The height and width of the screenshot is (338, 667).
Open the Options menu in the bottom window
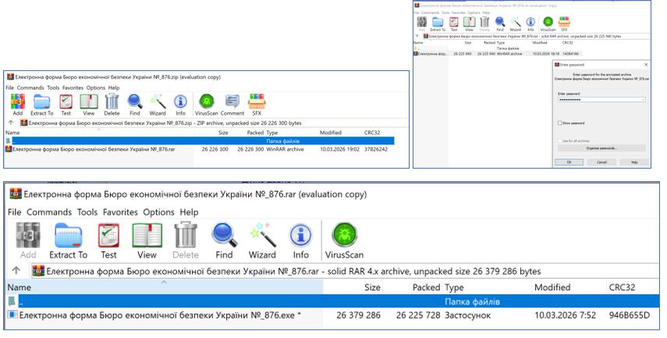coord(159,212)
